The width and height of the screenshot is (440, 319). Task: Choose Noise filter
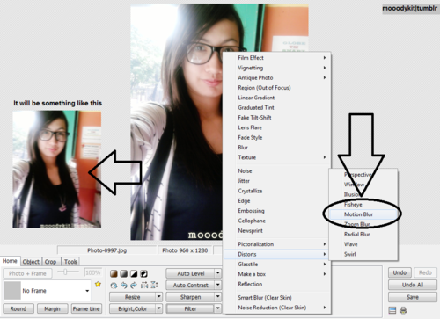(276, 170)
